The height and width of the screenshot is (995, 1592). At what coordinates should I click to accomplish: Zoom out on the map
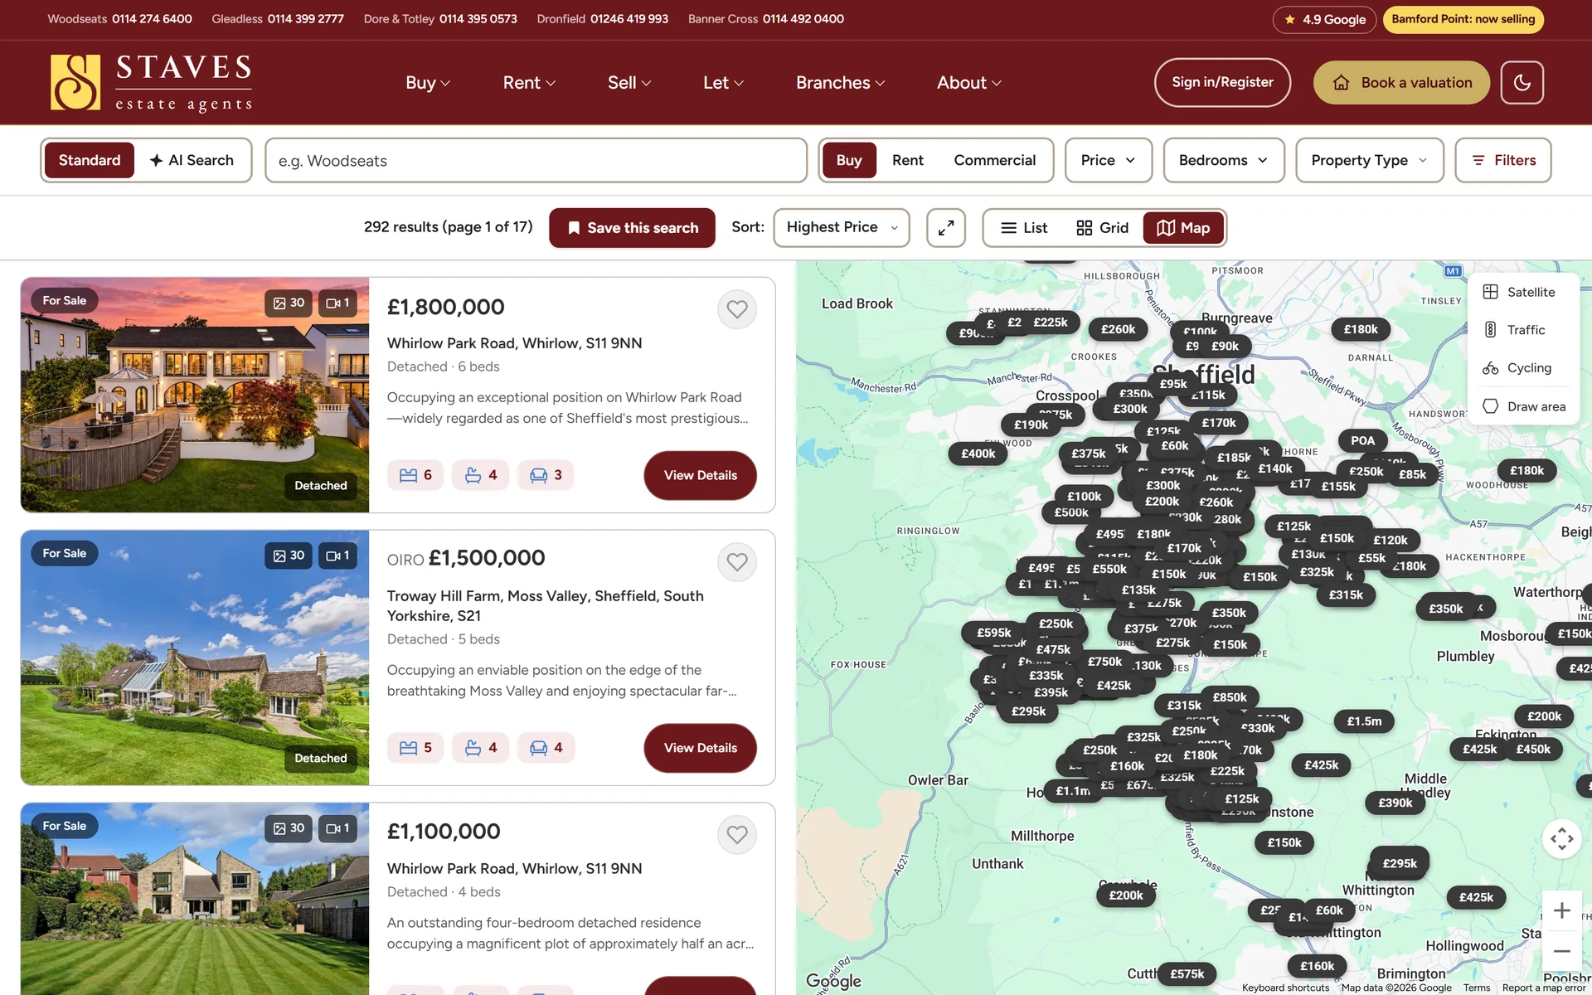1561,951
